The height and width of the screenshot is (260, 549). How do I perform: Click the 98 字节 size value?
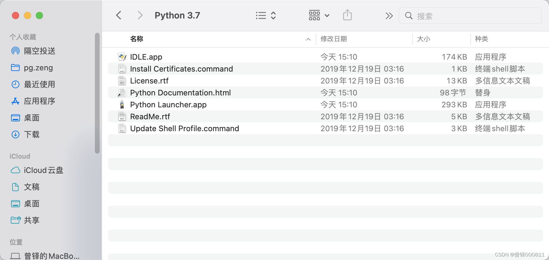[453, 93]
